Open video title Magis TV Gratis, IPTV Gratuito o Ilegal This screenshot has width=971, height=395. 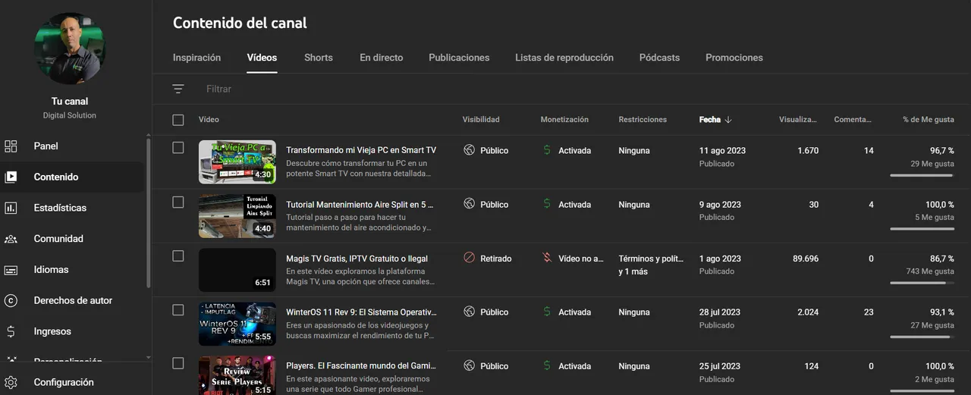357,259
